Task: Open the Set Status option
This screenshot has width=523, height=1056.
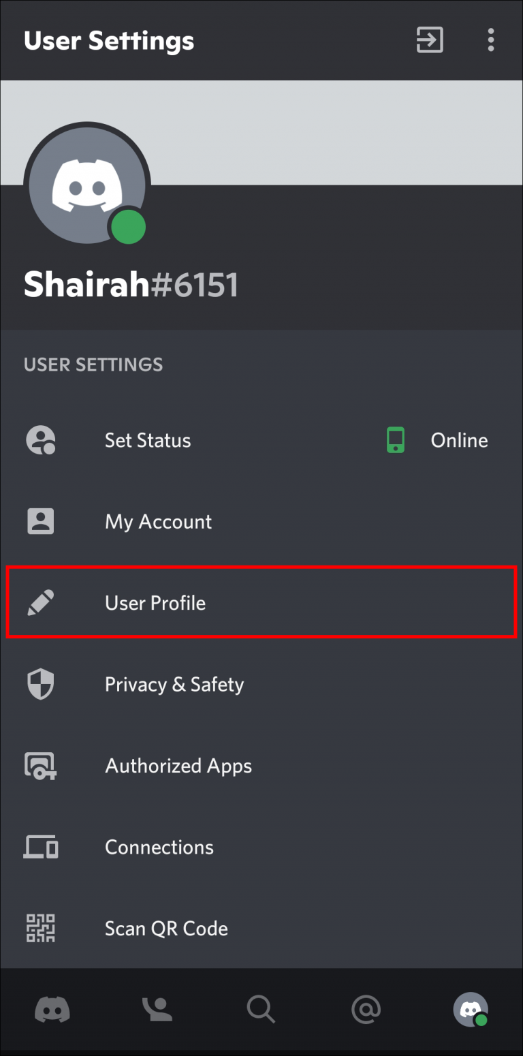Action: [147, 439]
